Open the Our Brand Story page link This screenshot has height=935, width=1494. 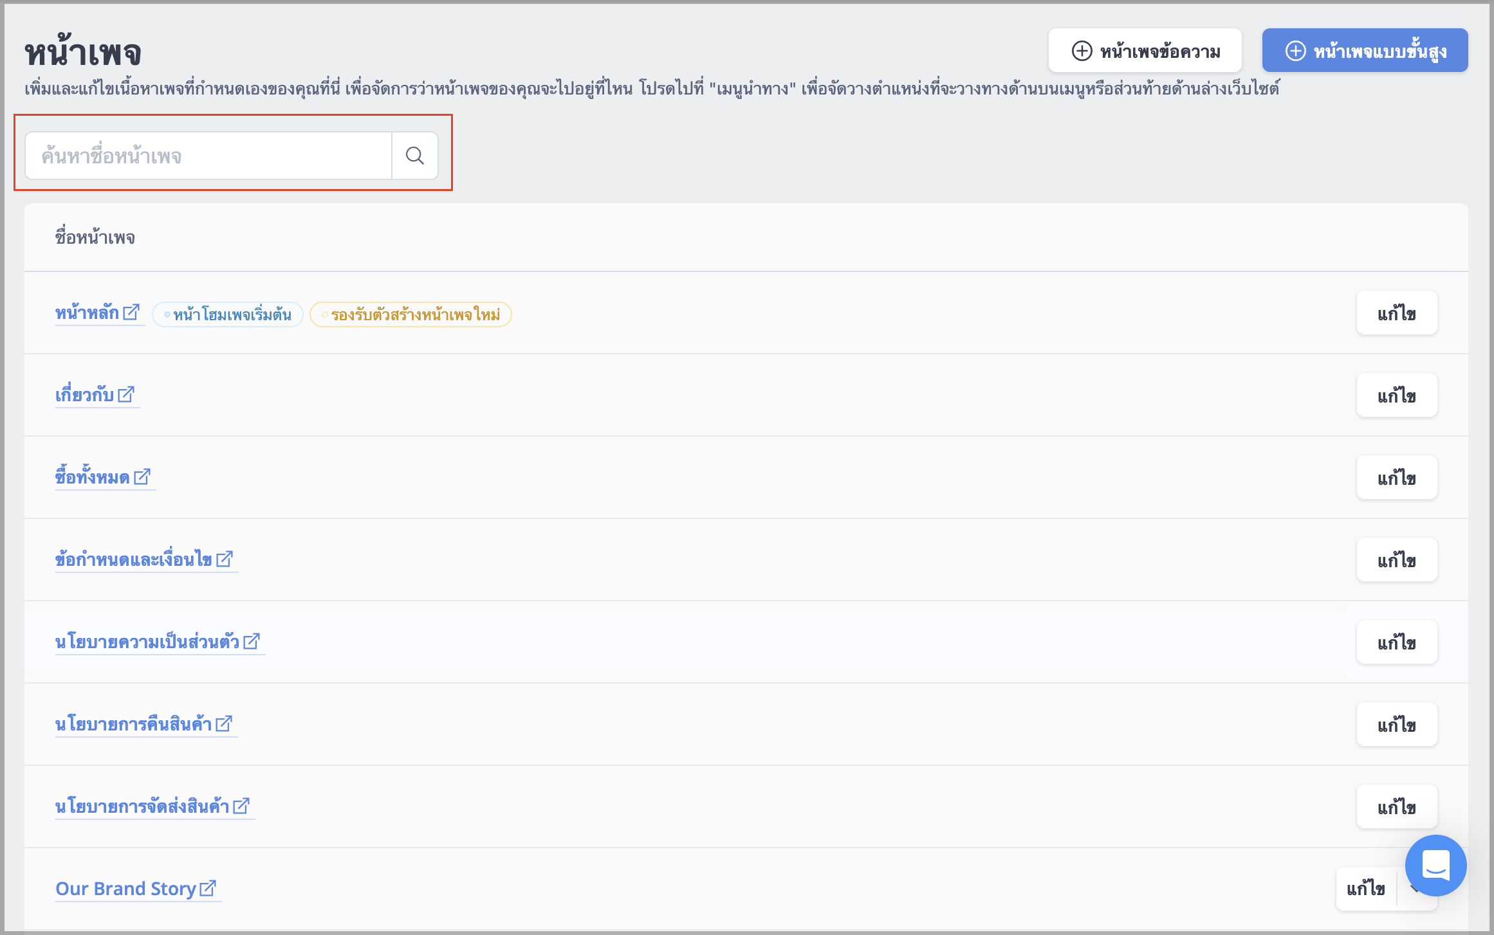[x=126, y=889]
